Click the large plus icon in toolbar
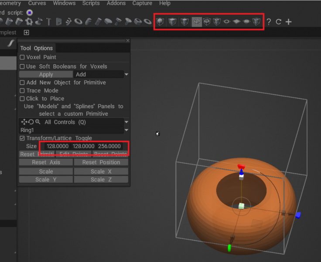Image resolution: width=321 pixels, height=262 pixels. click(289, 22)
